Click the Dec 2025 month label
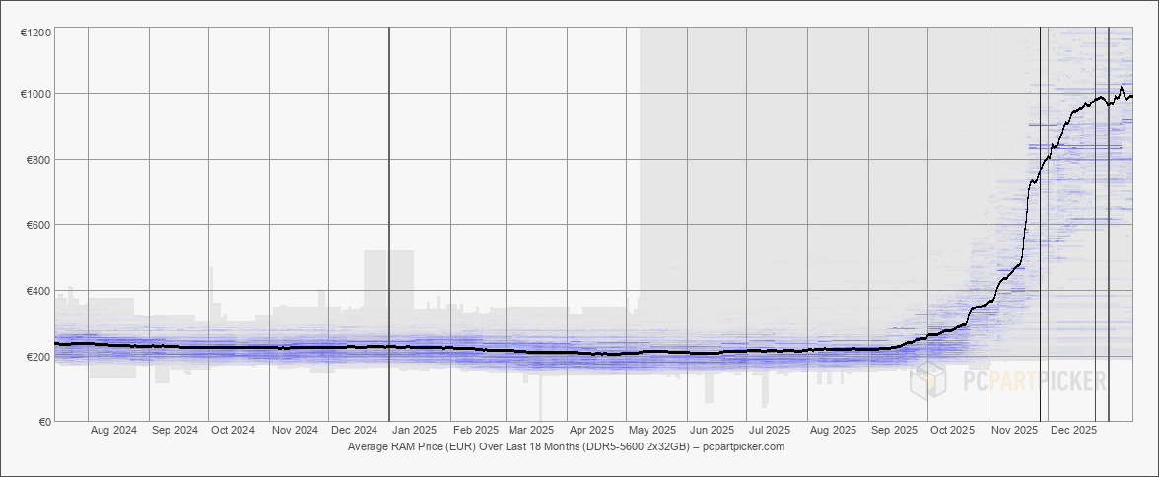The height and width of the screenshot is (477, 1159). point(1073,431)
